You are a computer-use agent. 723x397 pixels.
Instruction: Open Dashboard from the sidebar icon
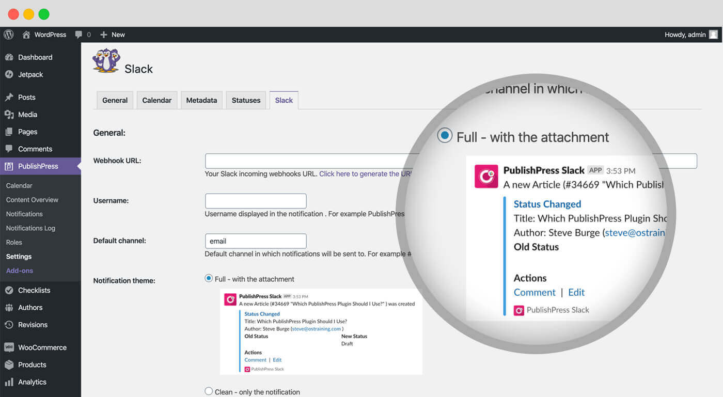(9, 57)
